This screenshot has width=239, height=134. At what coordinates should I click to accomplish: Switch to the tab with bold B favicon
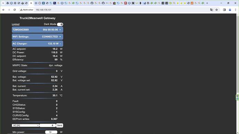pos(140,3)
